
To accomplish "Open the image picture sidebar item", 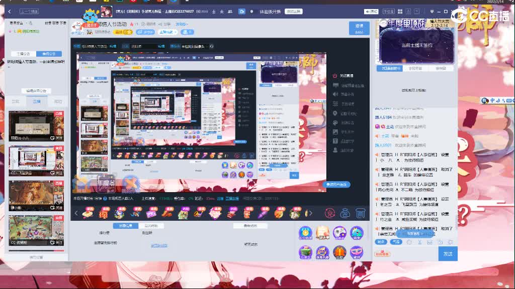I will tap(335, 132).
